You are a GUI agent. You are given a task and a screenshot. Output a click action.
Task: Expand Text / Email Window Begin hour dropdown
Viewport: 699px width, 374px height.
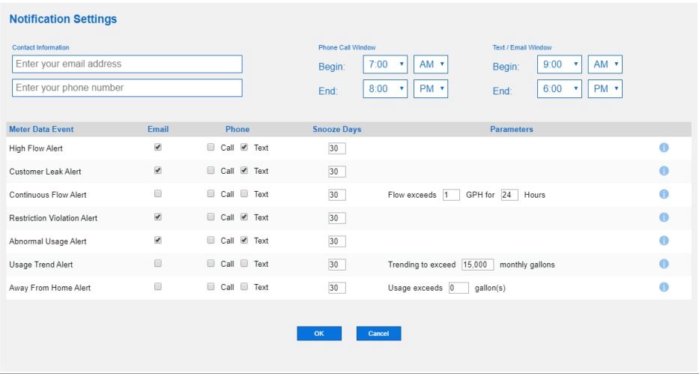click(560, 65)
